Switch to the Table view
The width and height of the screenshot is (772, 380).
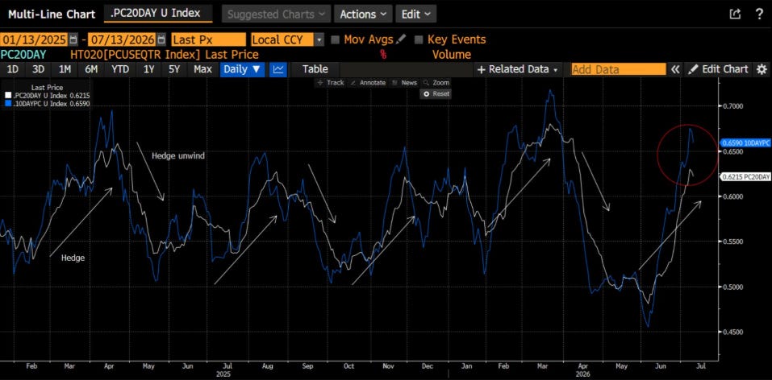pyautogui.click(x=315, y=69)
